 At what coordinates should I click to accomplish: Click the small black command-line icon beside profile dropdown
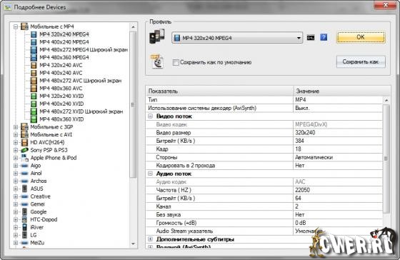coord(311,38)
